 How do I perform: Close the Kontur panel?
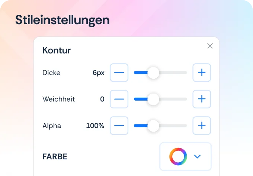pyautogui.click(x=210, y=46)
